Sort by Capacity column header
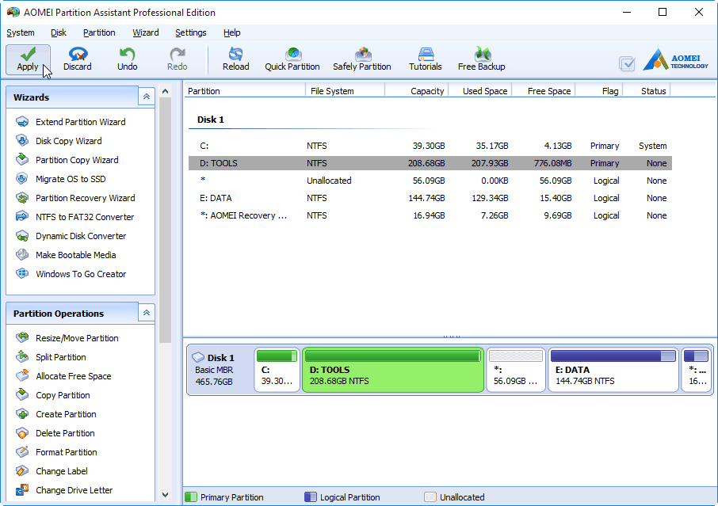The height and width of the screenshot is (506, 718). pos(417,91)
